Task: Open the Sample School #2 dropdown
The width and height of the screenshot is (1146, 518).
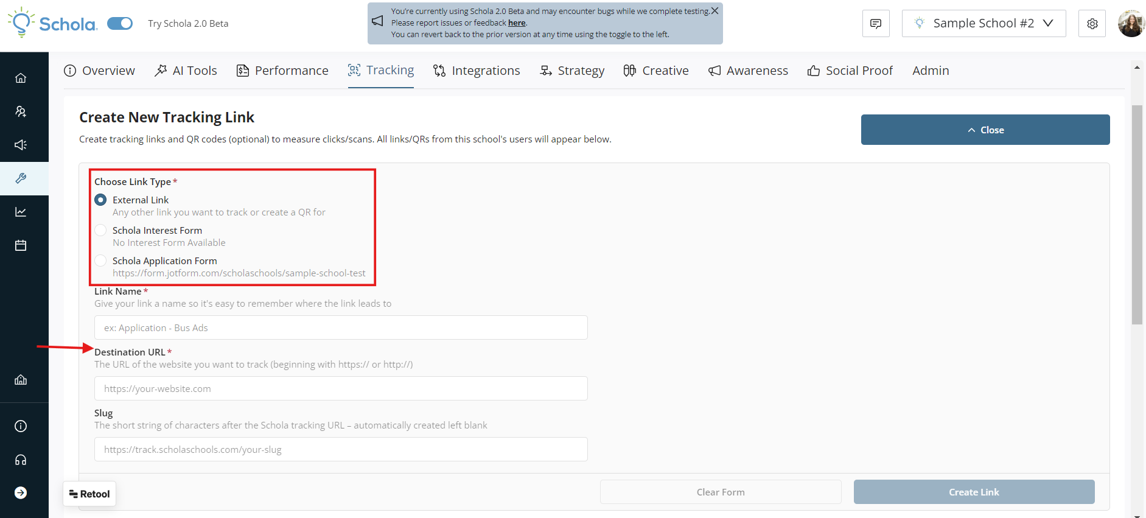Action: pos(984,24)
